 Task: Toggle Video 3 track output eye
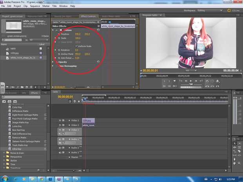point(60,120)
